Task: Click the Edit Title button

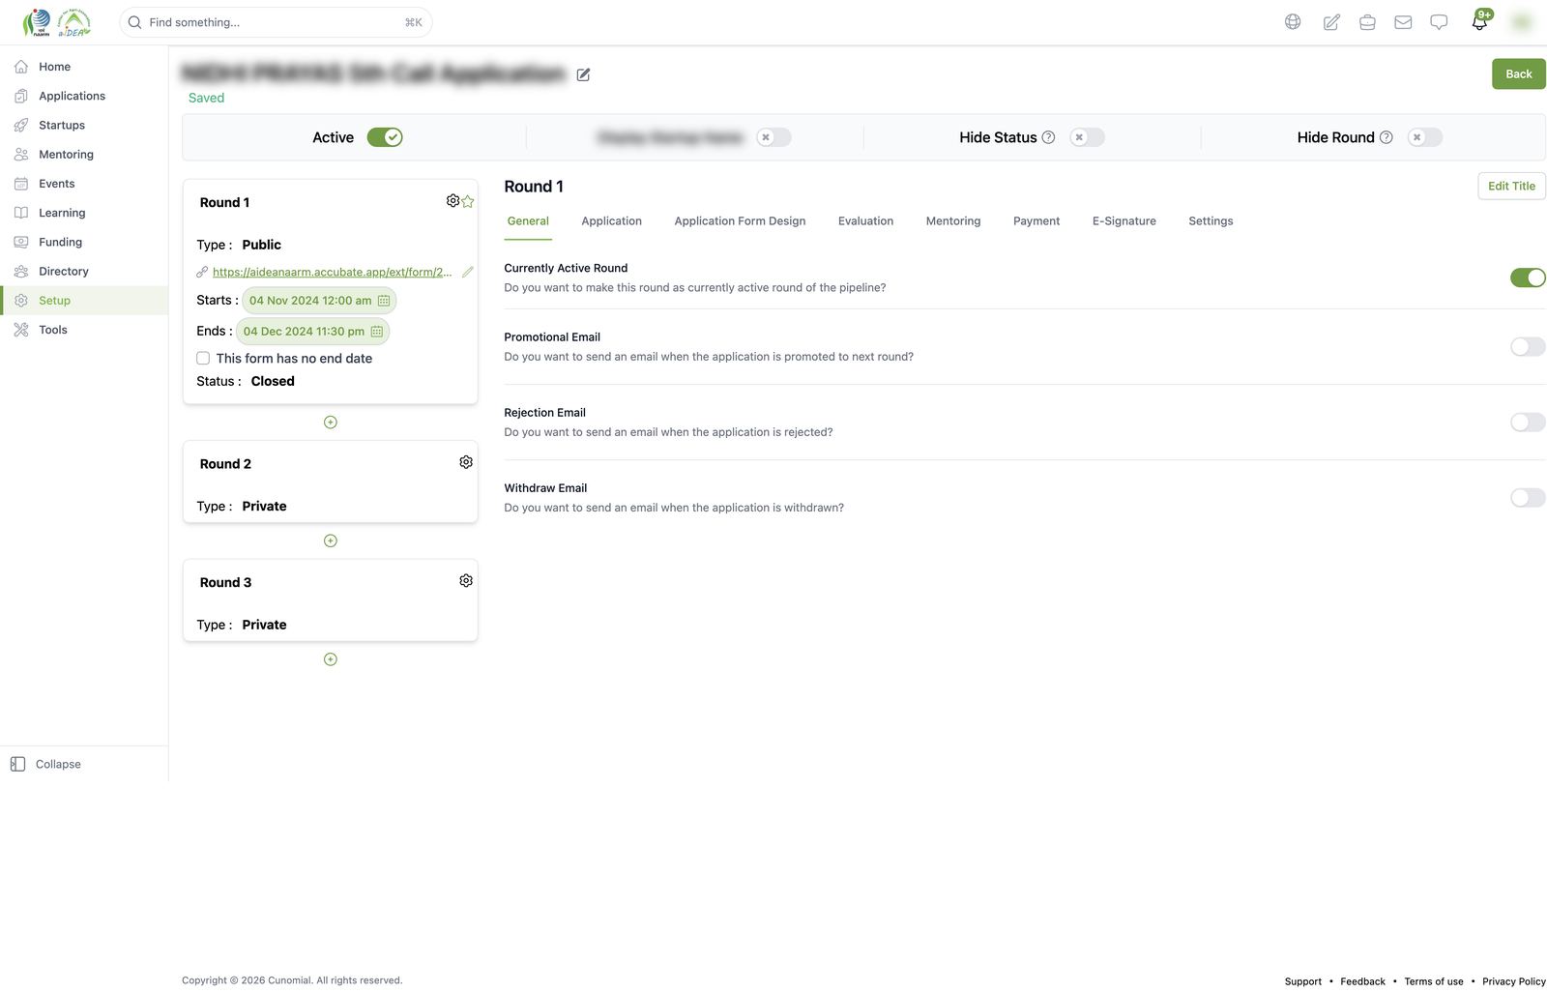Action: (1511, 186)
